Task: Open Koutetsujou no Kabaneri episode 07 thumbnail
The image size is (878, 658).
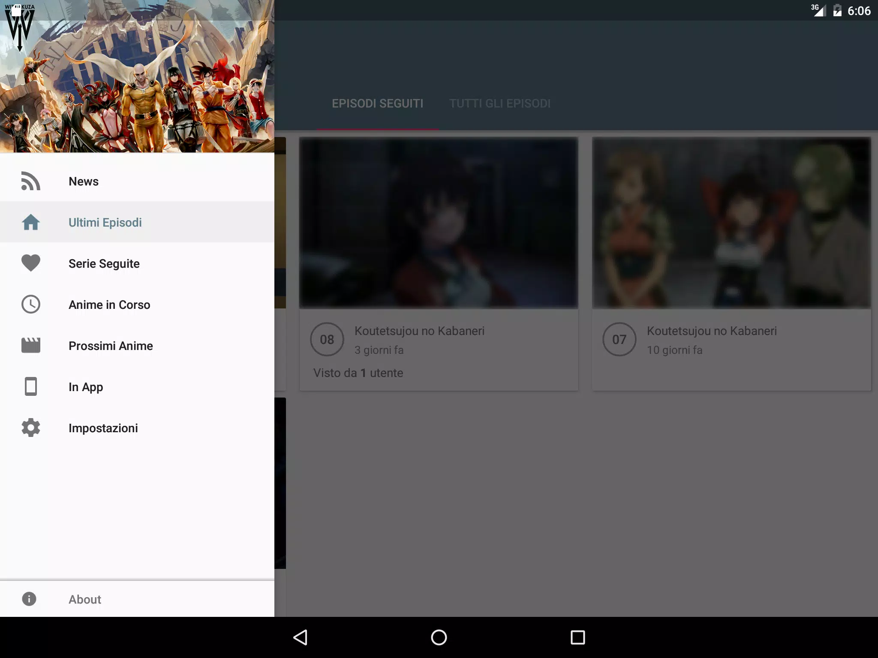Action: tap(731, 223)
